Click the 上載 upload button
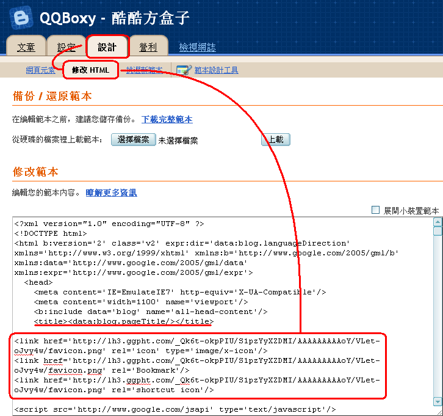The width and height of the screenshot is (443, 416). tap(275, 140)
